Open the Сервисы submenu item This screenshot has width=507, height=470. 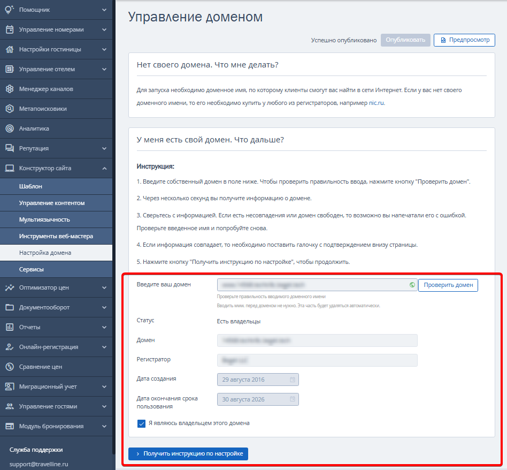56,269
